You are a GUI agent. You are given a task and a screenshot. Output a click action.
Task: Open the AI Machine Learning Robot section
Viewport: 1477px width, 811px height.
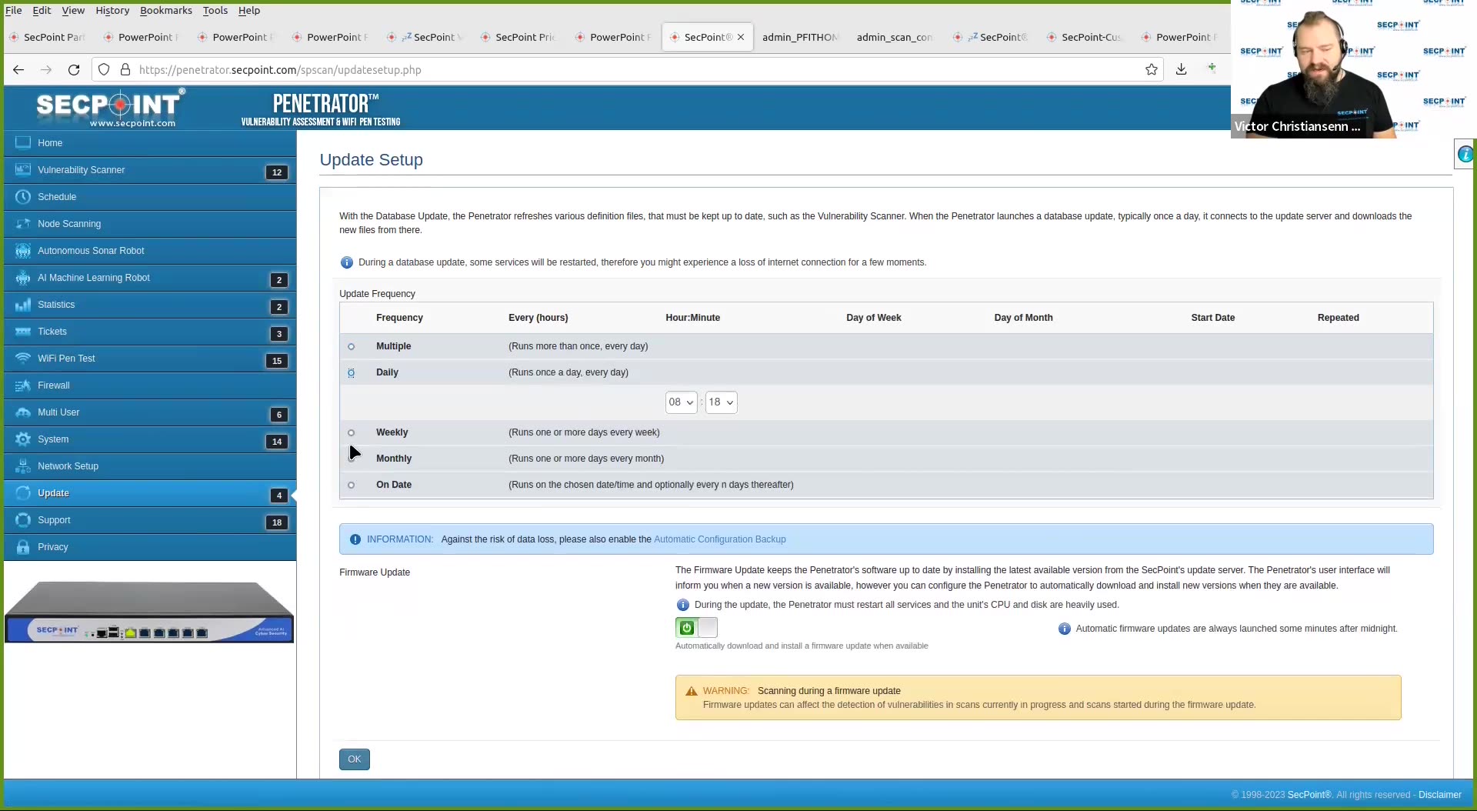coord(94,277)
